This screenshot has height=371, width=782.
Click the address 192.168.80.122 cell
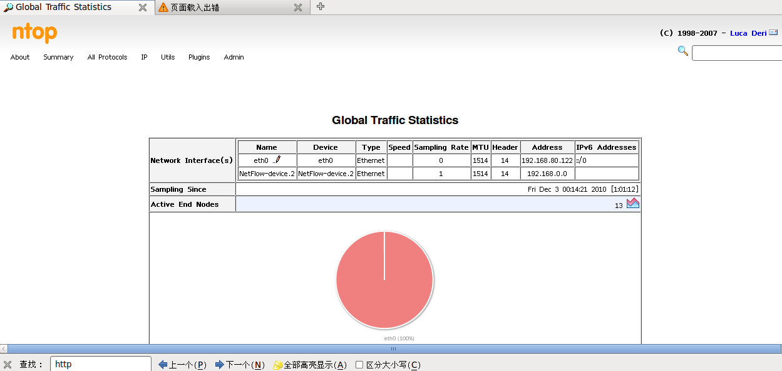(x=547, y=160)
